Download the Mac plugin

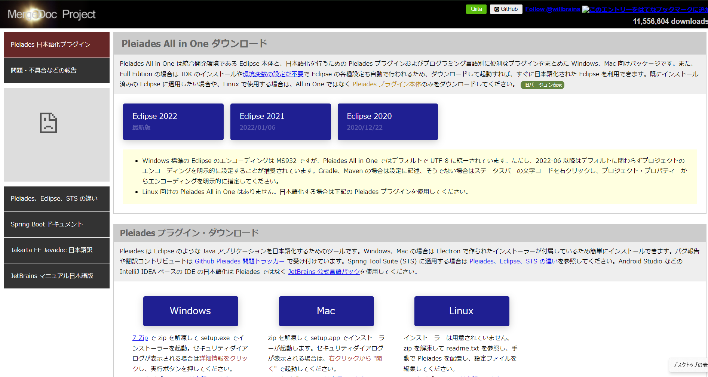[327, 311]
